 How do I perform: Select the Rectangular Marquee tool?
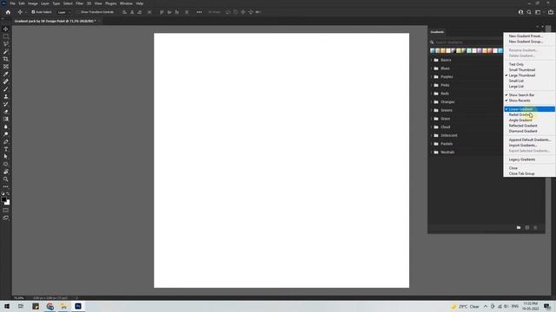pyautogui.click(x=6, y=36)
